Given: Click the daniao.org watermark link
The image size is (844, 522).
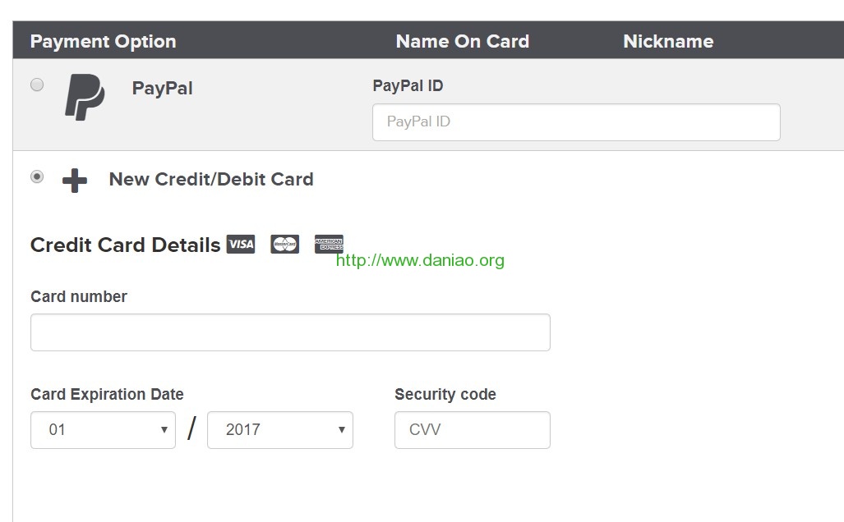Looking at the screenshot, I should (x=420, y=261).
